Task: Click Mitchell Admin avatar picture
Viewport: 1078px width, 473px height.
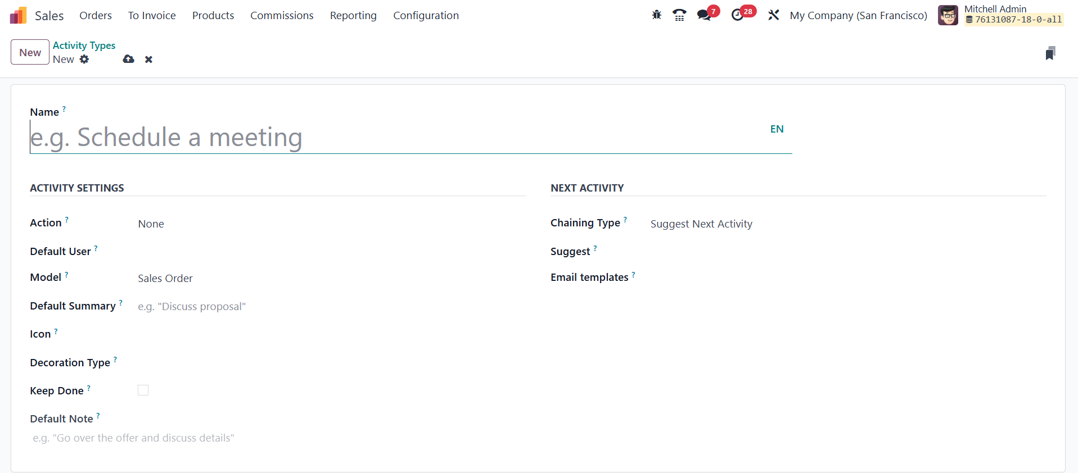Action: (x=948, y=15)
